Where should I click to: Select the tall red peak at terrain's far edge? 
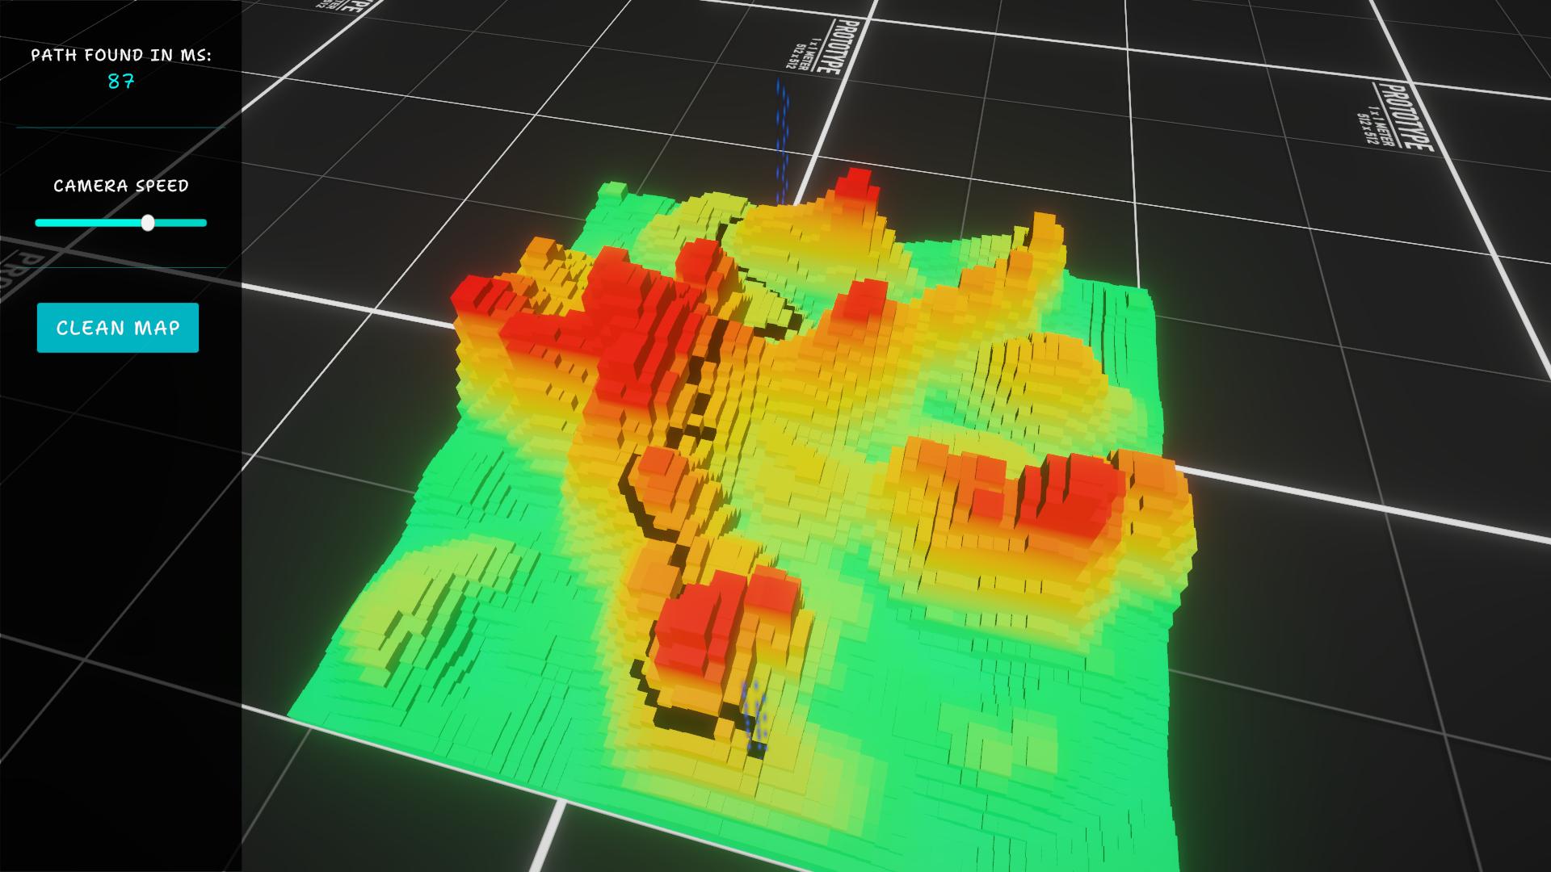(x=856, y=184)
